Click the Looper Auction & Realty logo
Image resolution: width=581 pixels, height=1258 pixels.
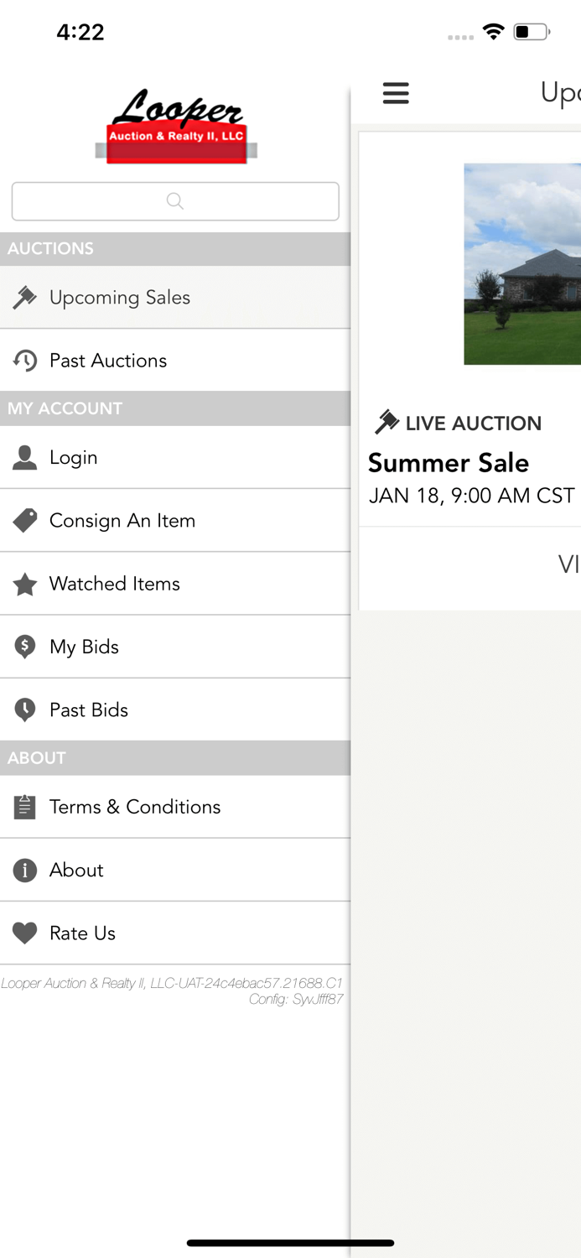(x=175, y=127)
